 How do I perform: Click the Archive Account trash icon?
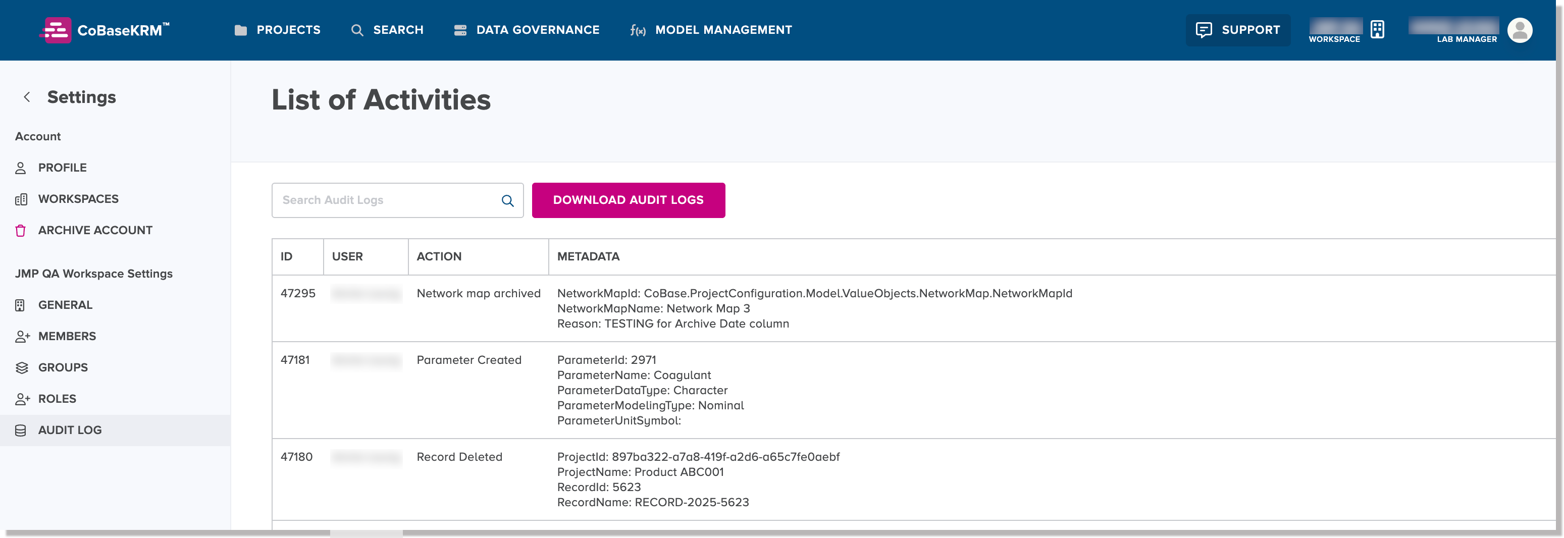[22, 230]
